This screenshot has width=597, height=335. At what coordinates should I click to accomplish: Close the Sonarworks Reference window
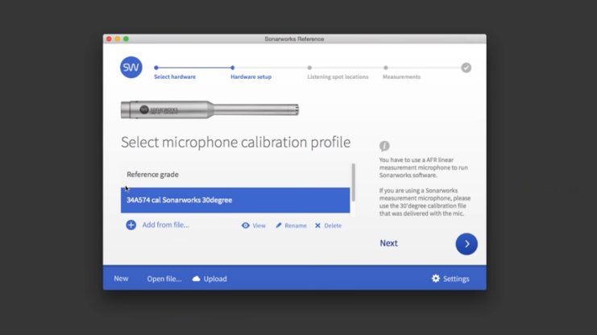[x=109, y=39]
